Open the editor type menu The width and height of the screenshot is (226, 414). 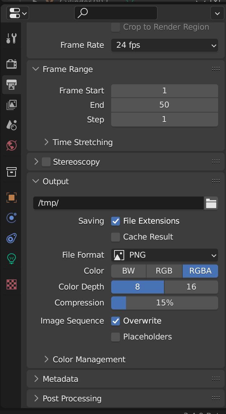point(18,13)
